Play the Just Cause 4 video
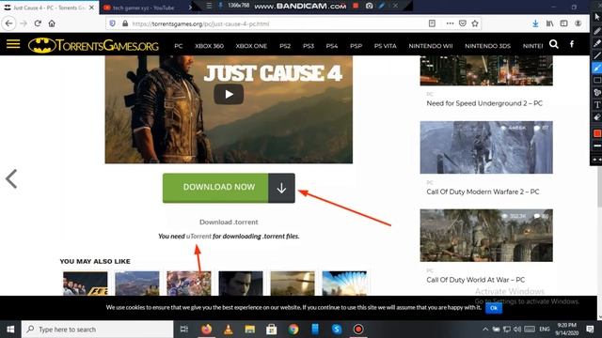This screenshot has height=338, width=602. [x=229, y=94]
